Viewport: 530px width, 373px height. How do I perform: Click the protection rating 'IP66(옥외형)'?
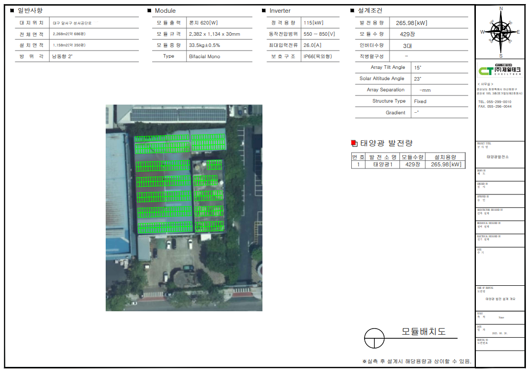[x=318, y=57]
